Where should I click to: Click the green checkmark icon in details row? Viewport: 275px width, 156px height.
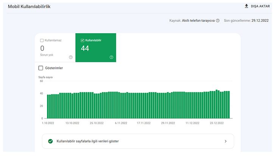coord(50,141)
